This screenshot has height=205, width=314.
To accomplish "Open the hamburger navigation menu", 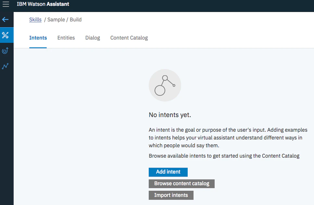I will click(6, 4).
